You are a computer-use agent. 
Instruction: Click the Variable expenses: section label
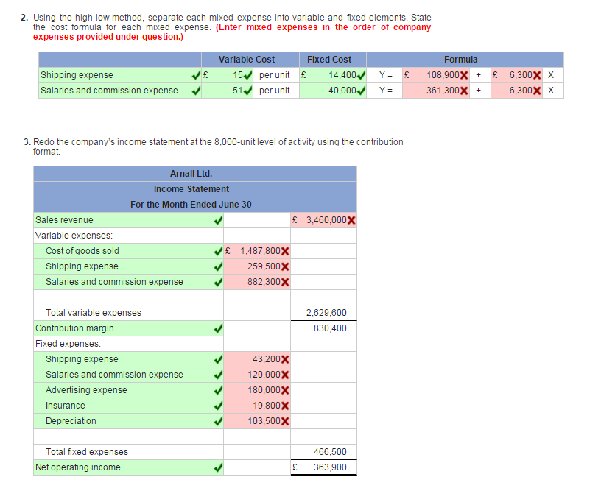[x=74, y=236]
